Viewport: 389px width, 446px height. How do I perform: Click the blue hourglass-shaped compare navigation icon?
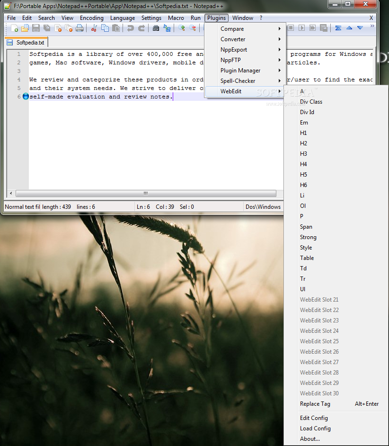pos(338,28)
